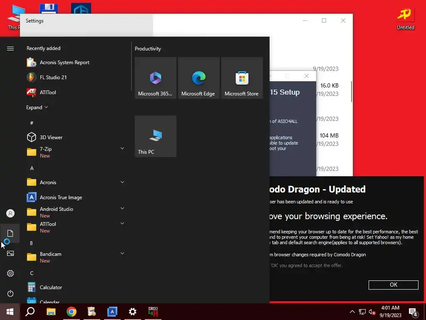Screen dimensions: 426x320
Task: Jump to letter C section header
Action: point(32,273)
